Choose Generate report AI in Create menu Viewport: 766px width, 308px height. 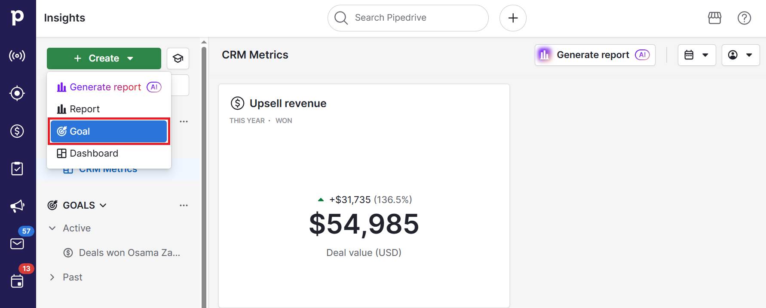click(x=109, y=87)
